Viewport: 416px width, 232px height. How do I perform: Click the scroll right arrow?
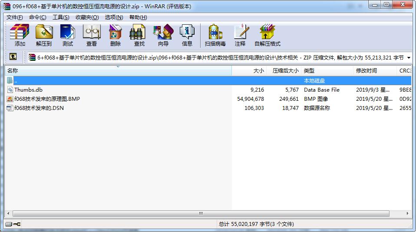[x=408, y=213]
